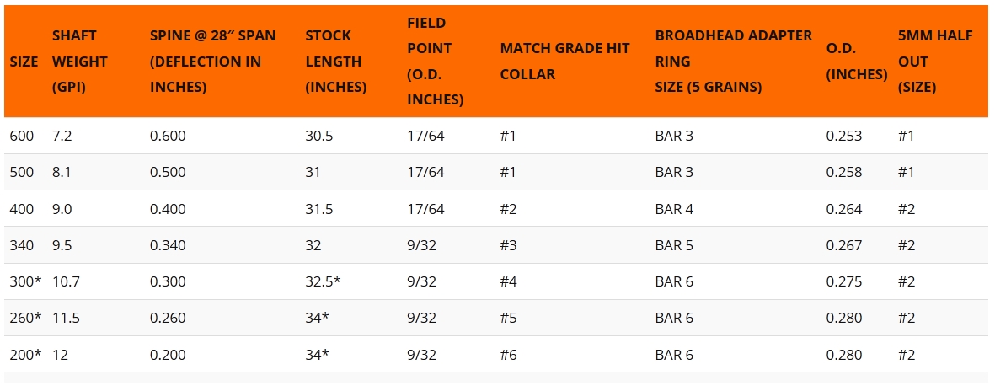Click the 0.275 O.D. value
Viewport: 995px width, 391px height.
point(843,281)
